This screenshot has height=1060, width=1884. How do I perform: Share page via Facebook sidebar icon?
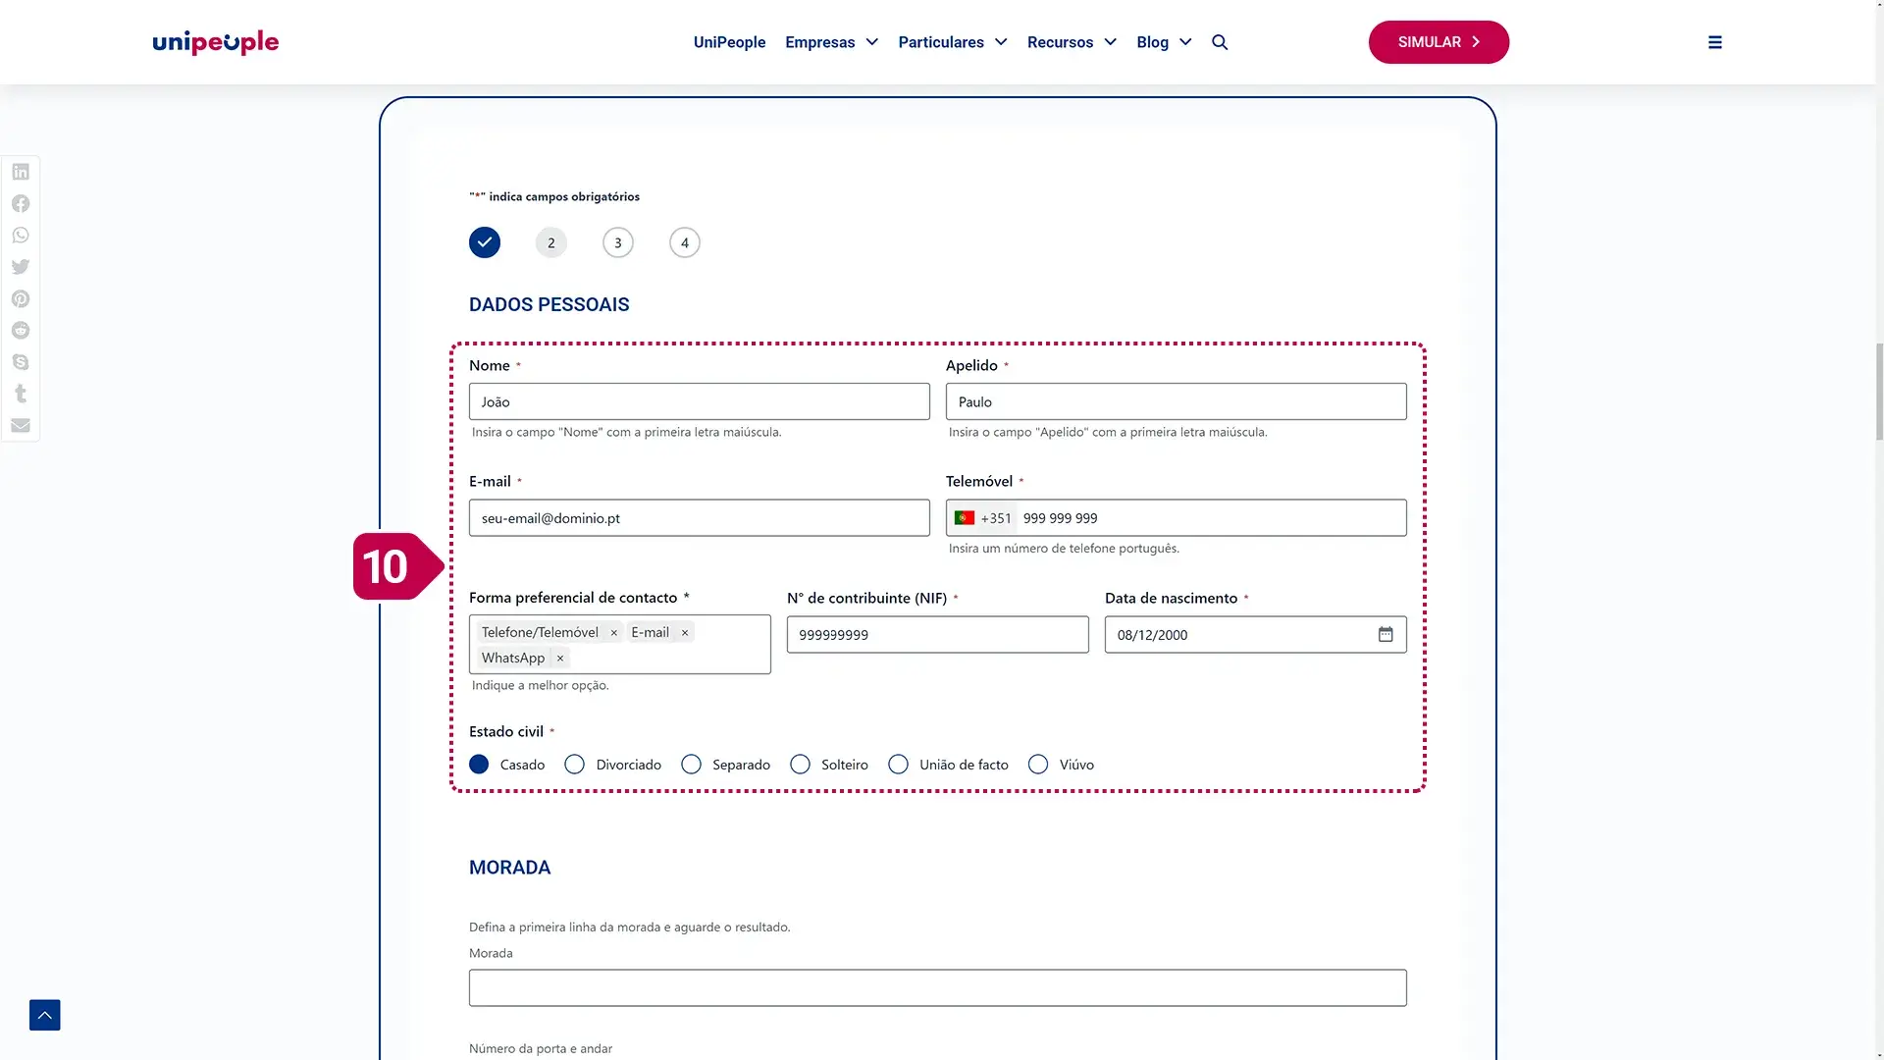[21, 203]
